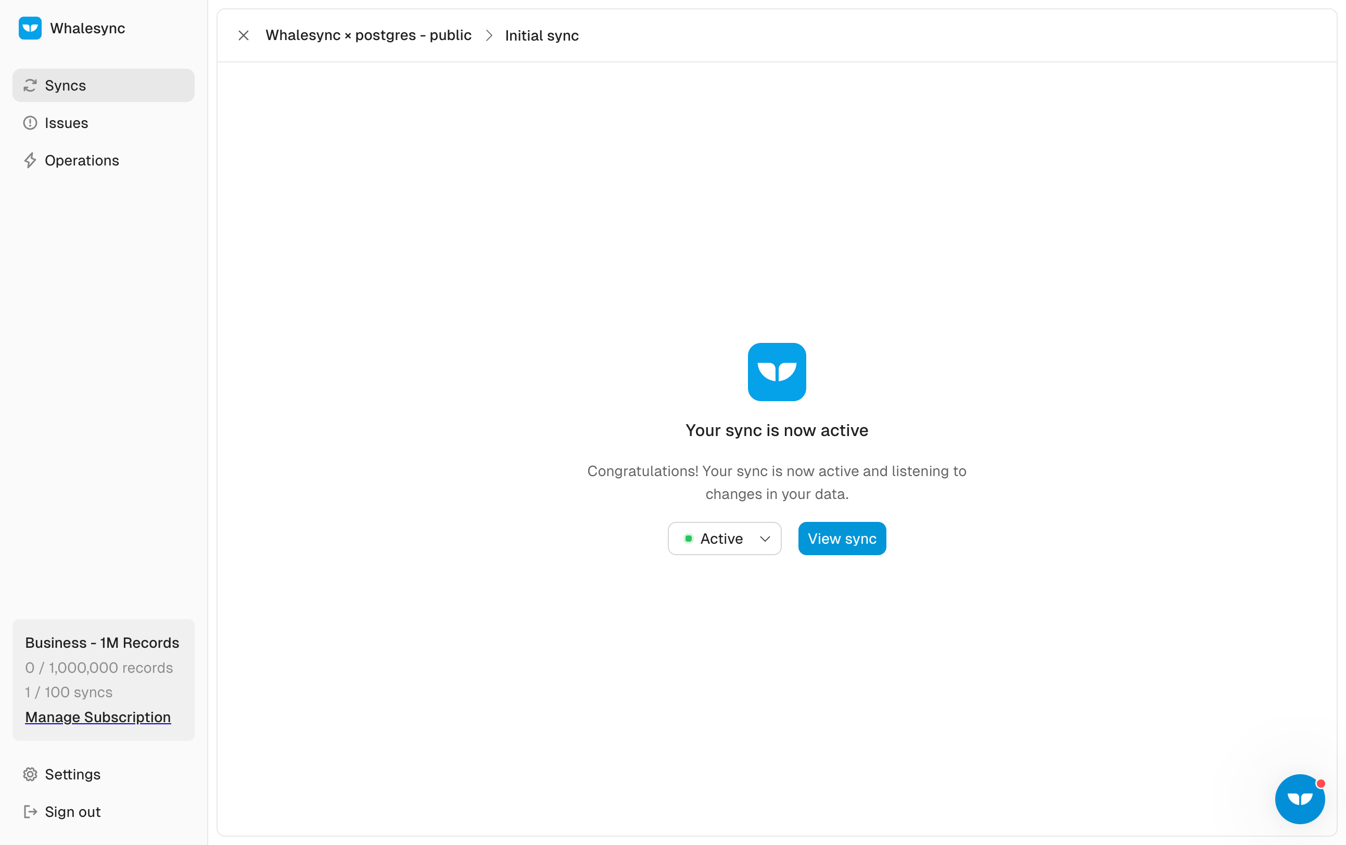
Task: Click the Operations lightning bolt icon
Action: coord(30,160)
